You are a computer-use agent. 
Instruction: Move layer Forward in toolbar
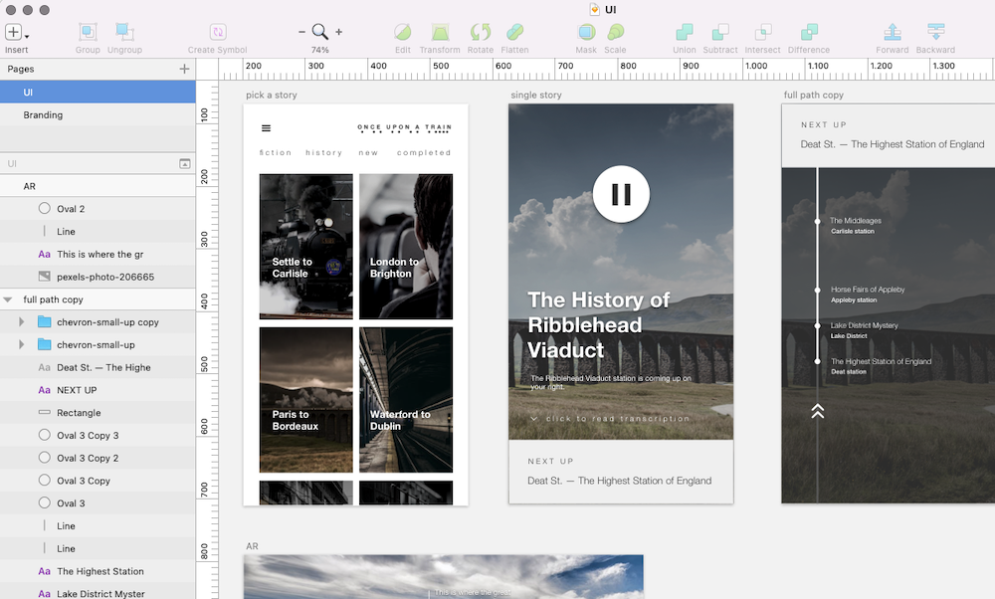(x=893, y=32)
